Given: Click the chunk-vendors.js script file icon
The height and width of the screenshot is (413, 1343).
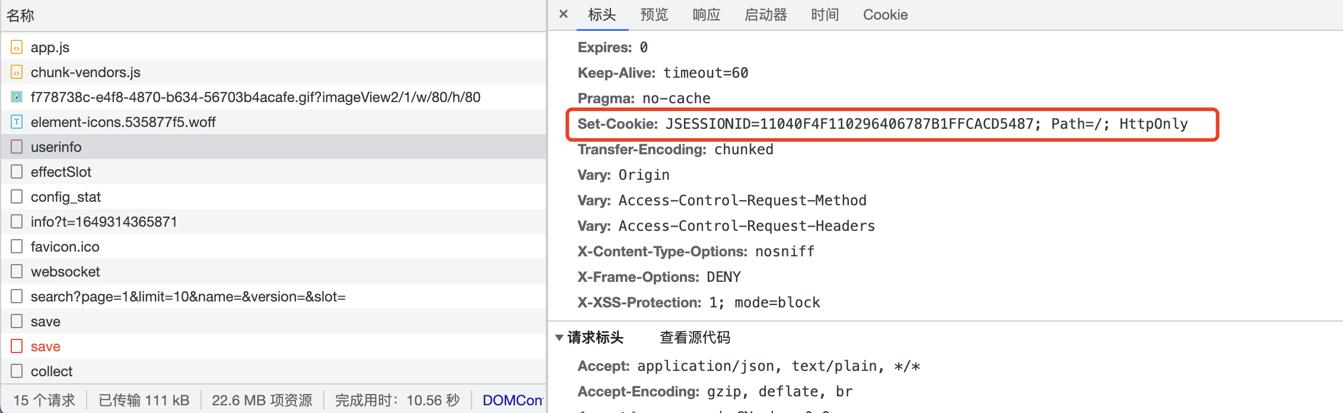Looking at the screenshot, I should point(17,72).
